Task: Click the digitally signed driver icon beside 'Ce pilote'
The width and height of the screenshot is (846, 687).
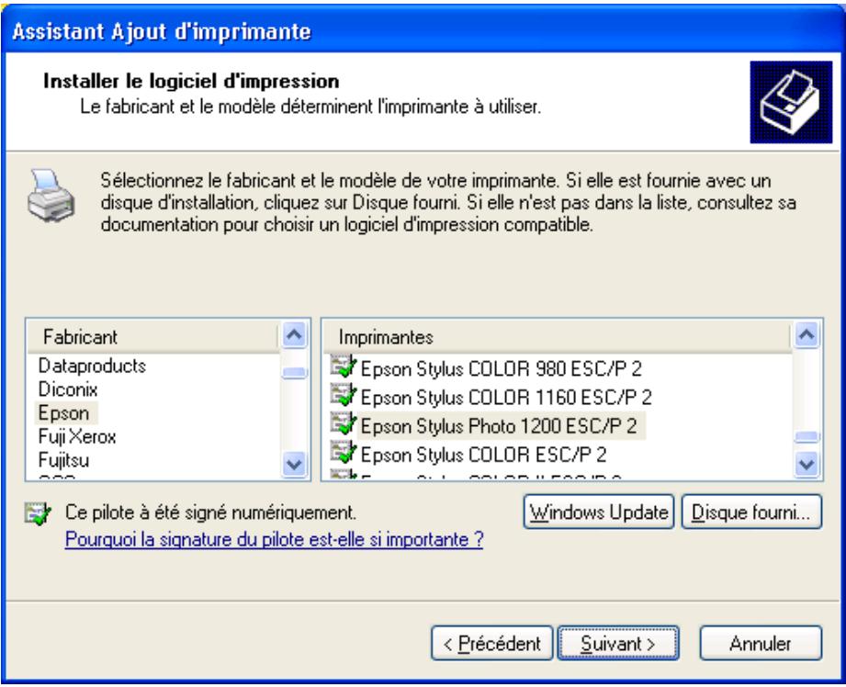Action: [x=39, y=513]
